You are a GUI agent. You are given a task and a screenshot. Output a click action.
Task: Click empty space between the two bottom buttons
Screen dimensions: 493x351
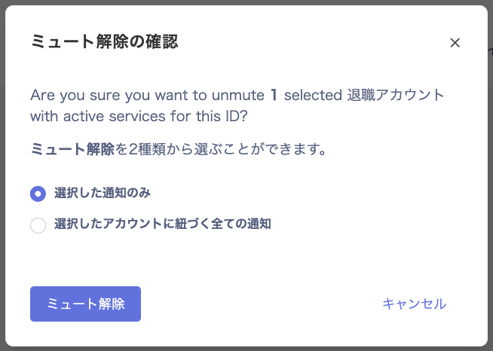(256, 304)
